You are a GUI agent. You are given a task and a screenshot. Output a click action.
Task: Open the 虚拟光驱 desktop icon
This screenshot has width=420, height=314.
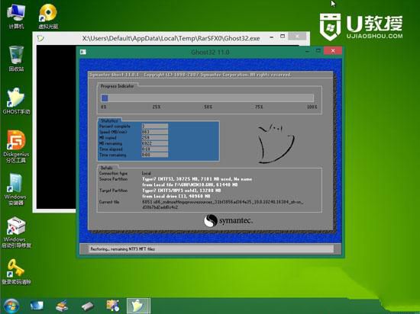coord(48,16)
